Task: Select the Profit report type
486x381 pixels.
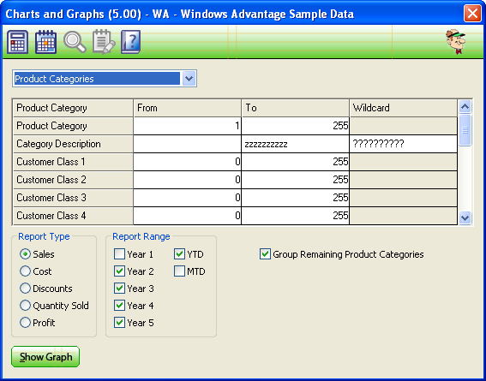Action: [25, 323]
